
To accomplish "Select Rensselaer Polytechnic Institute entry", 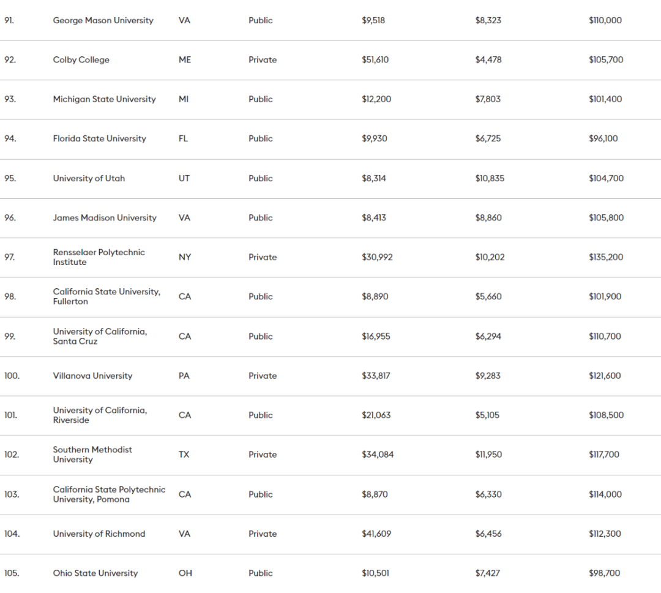I will (x=99, y=257).
